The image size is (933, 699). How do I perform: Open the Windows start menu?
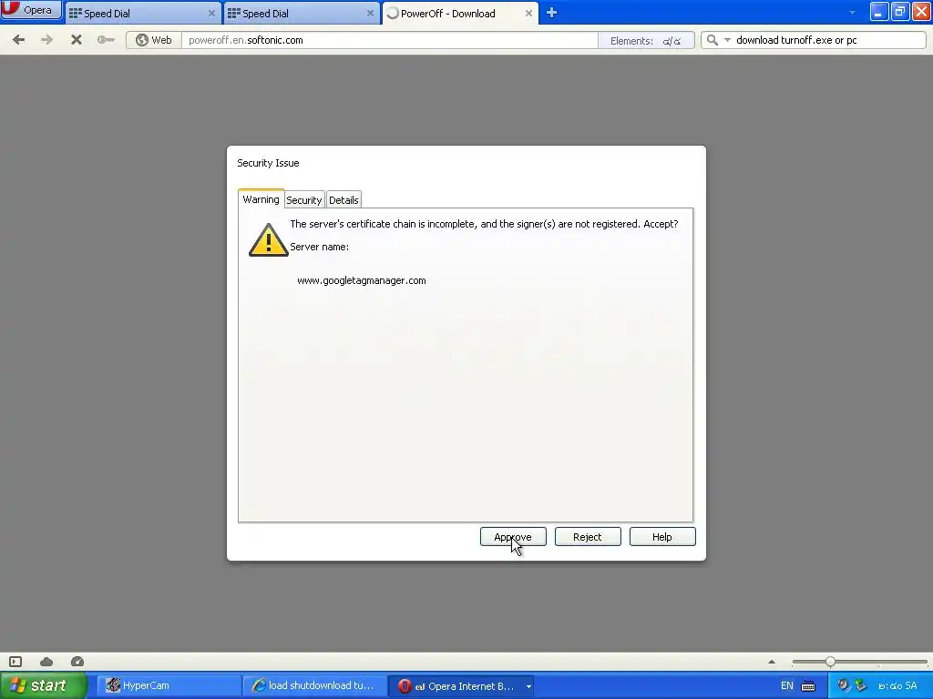click(x=43, y=685)
